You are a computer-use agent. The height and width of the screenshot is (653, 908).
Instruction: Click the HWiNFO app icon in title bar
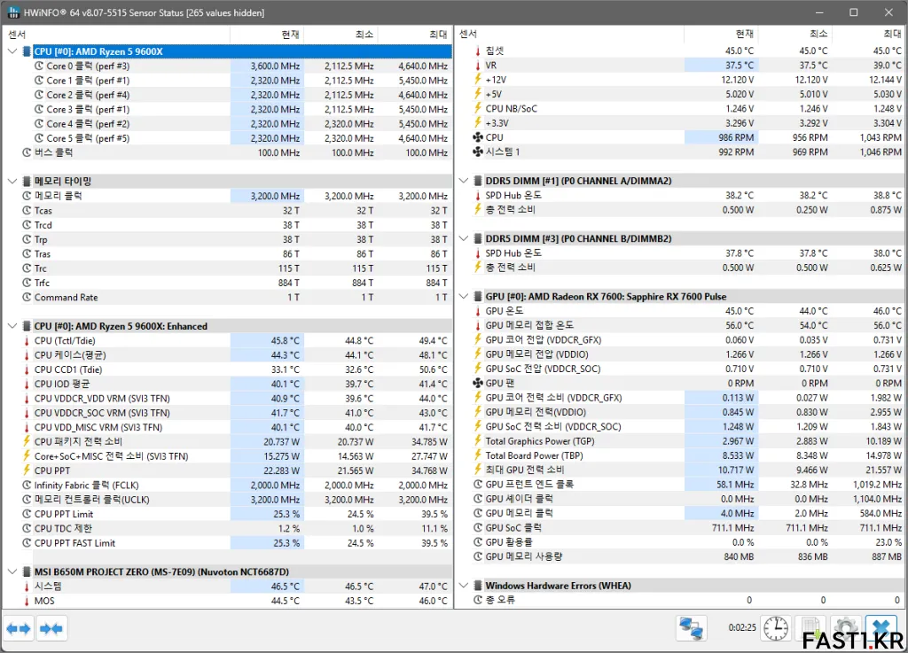tap(13, 12)
